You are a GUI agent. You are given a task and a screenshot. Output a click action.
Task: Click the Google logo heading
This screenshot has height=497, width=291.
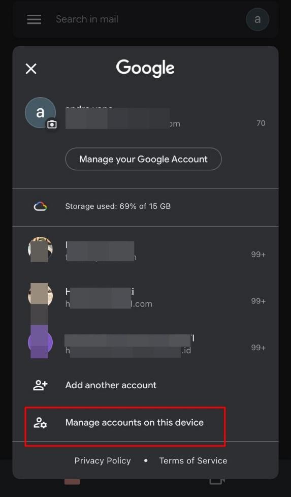point(145,68)
